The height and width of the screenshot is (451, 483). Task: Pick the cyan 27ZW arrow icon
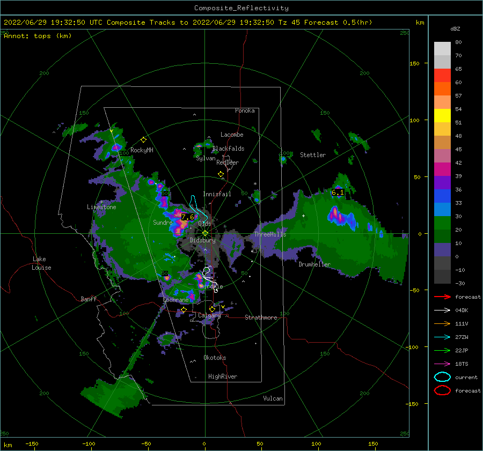[442, 337]
